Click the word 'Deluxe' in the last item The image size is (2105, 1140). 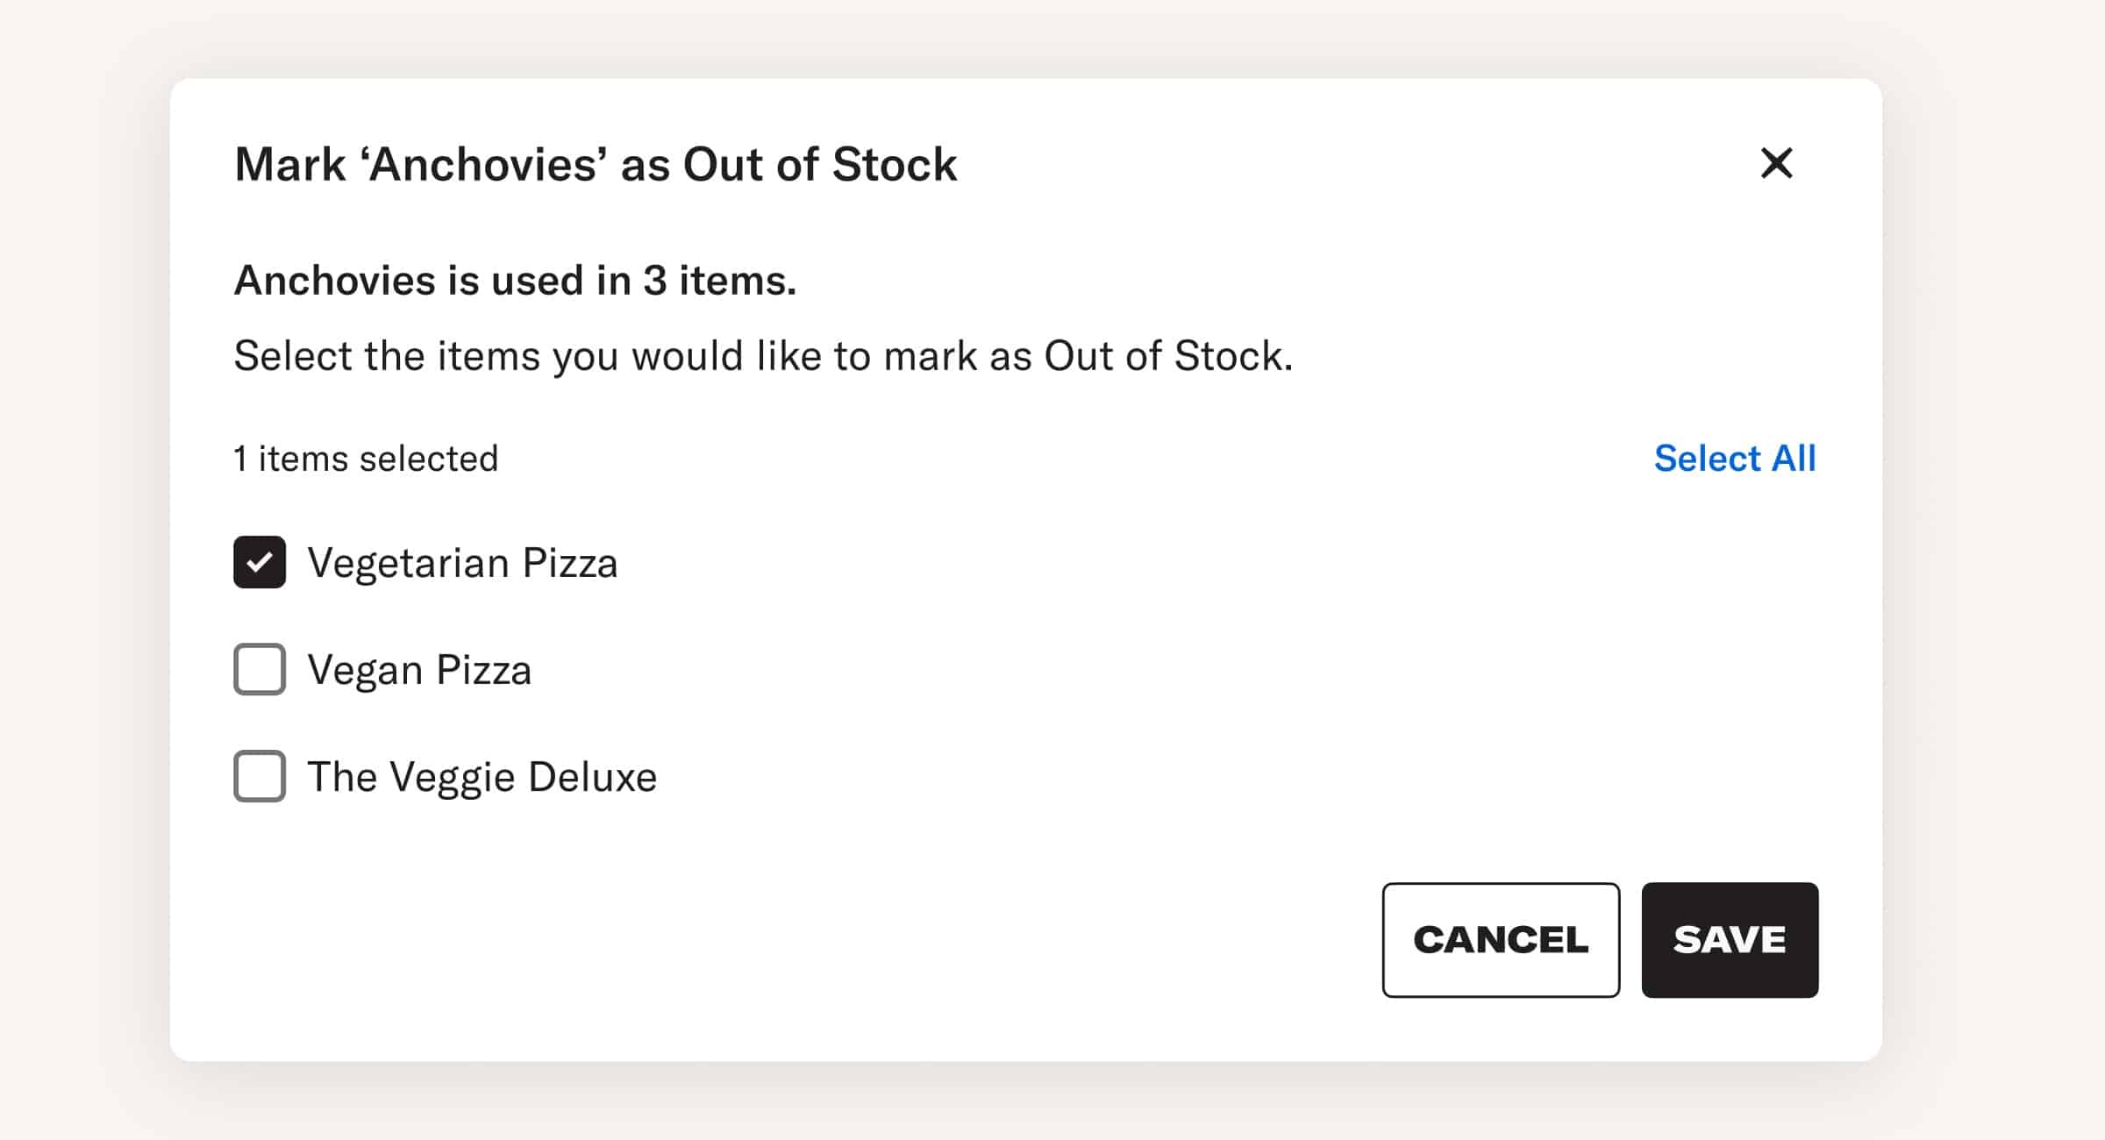click(592, 777)
